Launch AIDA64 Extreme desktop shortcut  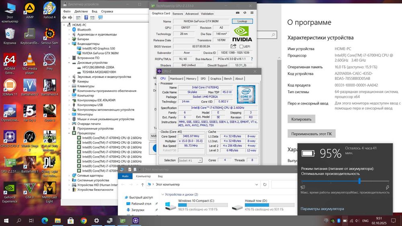pos(10,63)
